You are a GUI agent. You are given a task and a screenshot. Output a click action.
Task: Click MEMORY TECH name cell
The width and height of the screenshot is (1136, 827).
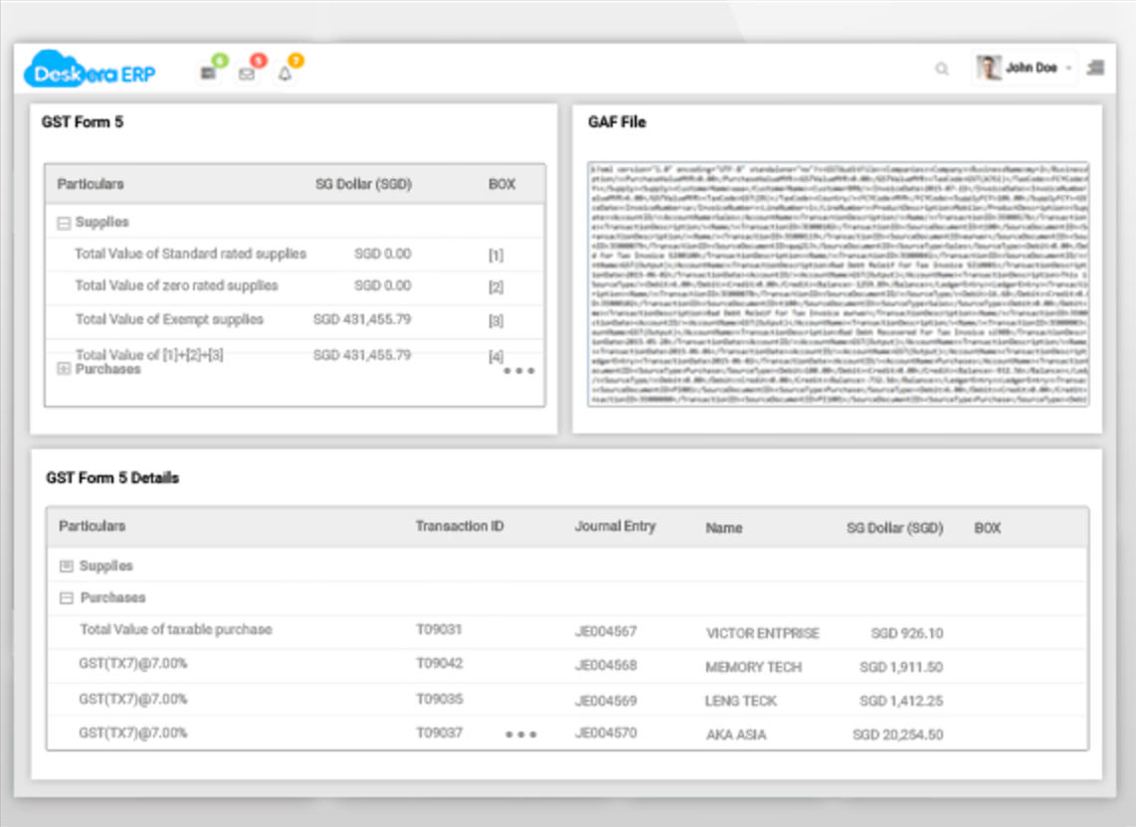click(x=753, y=667)
